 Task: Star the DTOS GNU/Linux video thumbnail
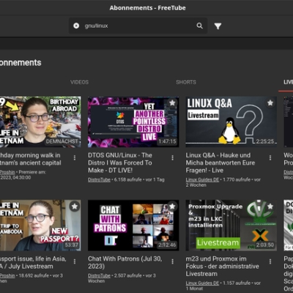(x=172, y=103)
